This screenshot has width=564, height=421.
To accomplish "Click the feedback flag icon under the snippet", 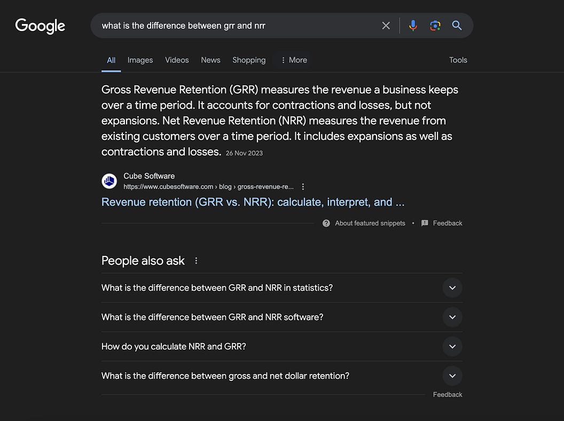I will pyautogui.click(x=425, y=223).
